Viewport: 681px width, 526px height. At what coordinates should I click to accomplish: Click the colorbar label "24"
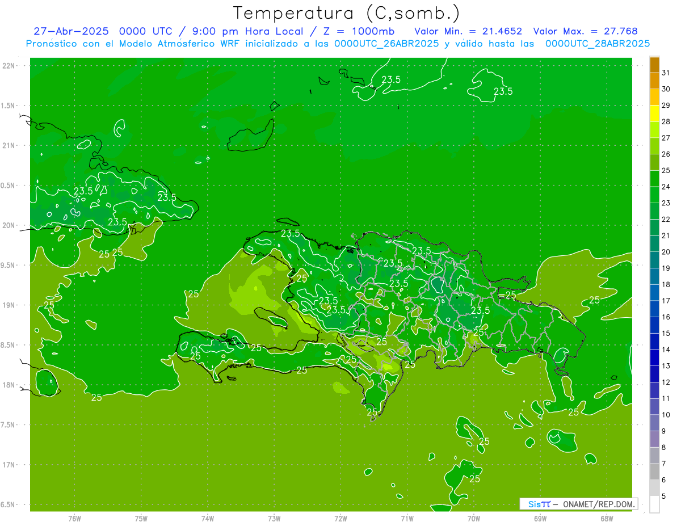pos(666,187)
